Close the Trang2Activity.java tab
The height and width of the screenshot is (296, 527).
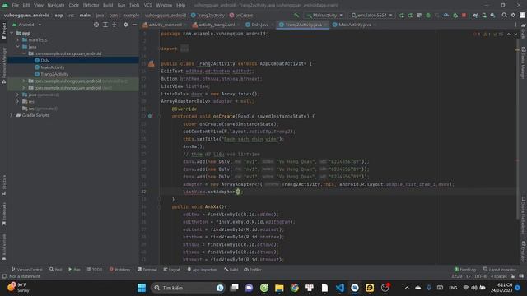click(x=326, y=25)
